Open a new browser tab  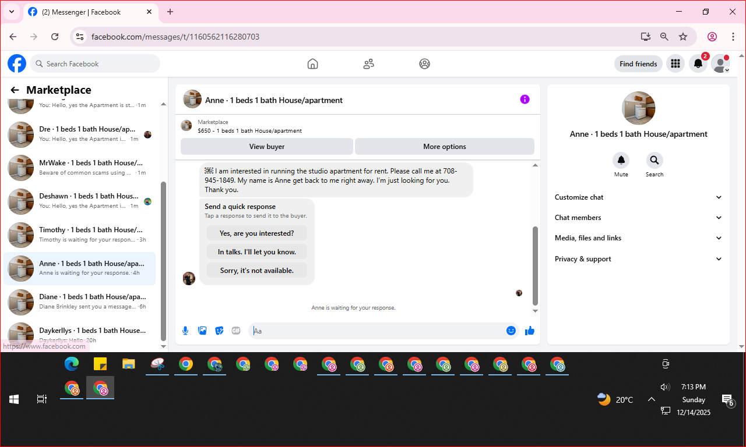pos(170,12)
